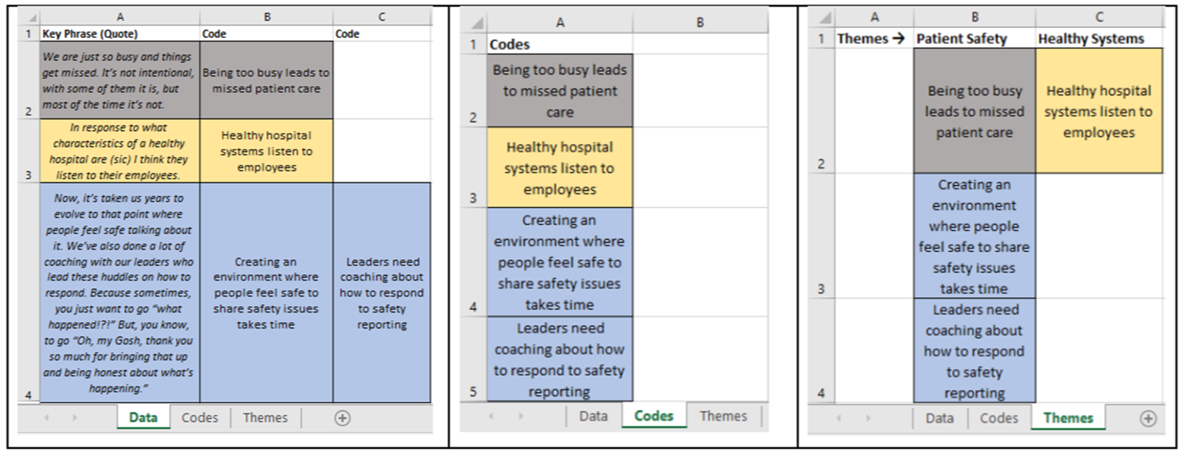
Task: Select the active green Themes sheet tab
Action: [x=1068, y=418]
